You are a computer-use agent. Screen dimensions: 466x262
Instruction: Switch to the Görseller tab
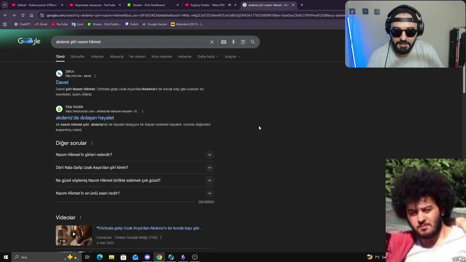[x=78, y=57]
